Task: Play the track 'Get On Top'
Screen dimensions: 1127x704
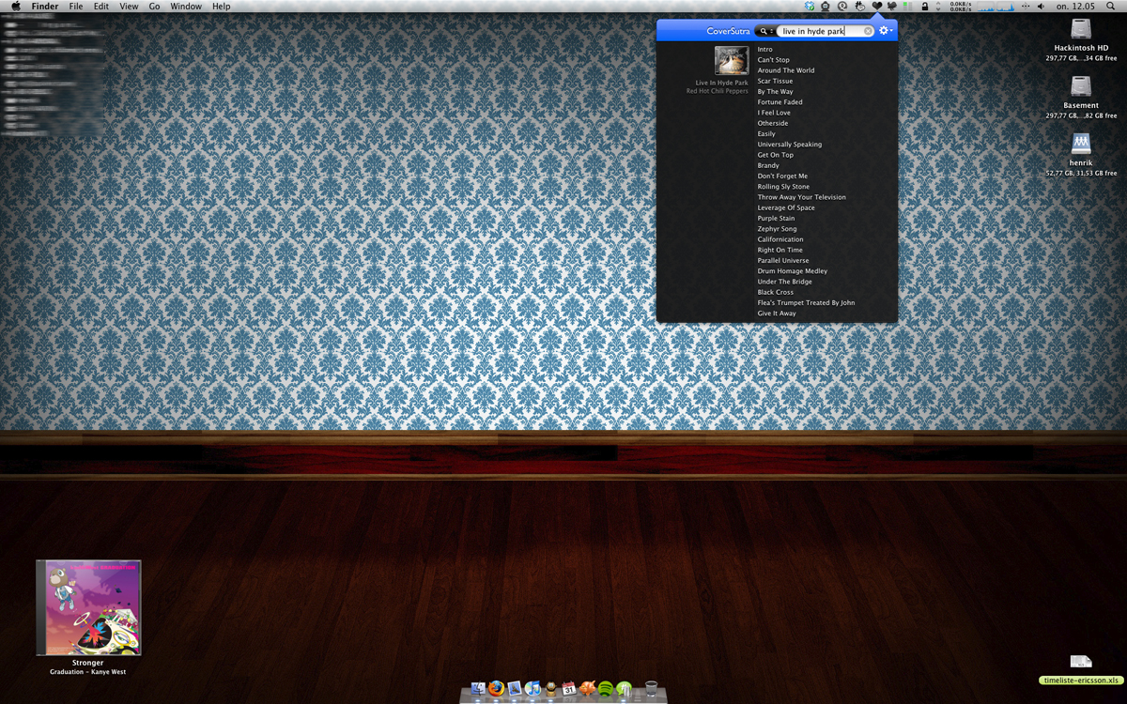Action: (x=776, y=155)
